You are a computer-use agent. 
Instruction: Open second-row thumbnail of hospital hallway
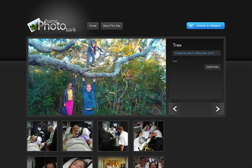(x=113, y=162)
